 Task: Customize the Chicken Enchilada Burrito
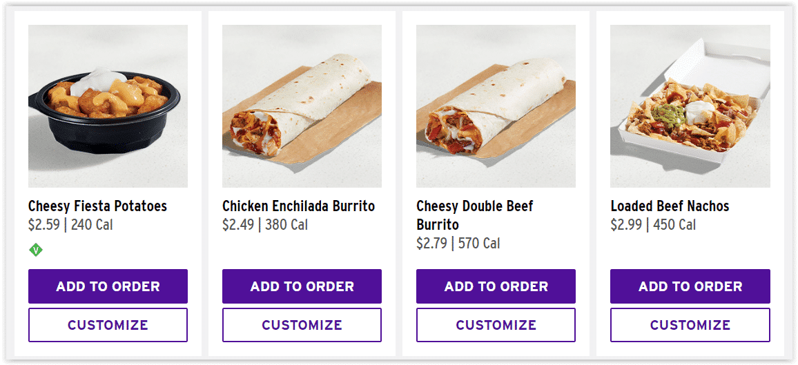click(x=302, y=325)
